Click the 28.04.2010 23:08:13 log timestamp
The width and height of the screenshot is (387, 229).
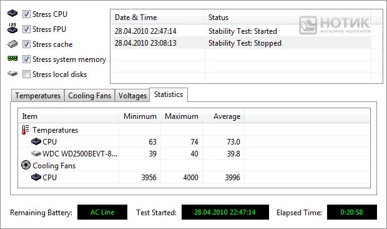tap(145, 43)
